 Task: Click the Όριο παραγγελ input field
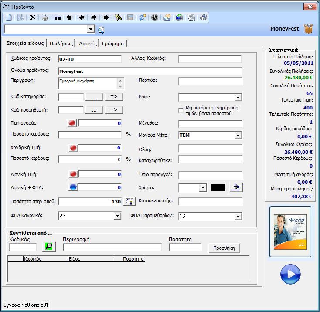click(x=210, y=175)
